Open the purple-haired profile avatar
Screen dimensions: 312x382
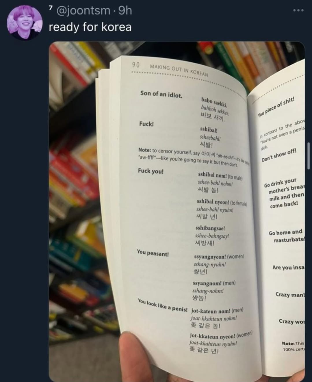(25, 22)
